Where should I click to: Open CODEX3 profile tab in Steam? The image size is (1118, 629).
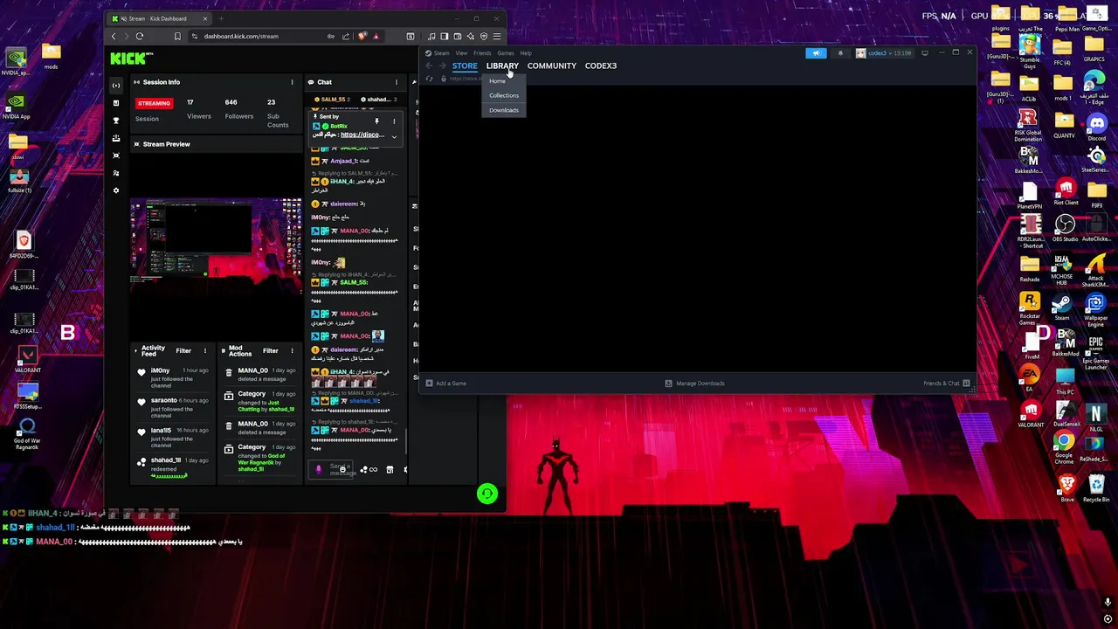tap(601, 66)
